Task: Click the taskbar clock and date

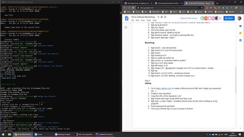Action: coord(233,134)
